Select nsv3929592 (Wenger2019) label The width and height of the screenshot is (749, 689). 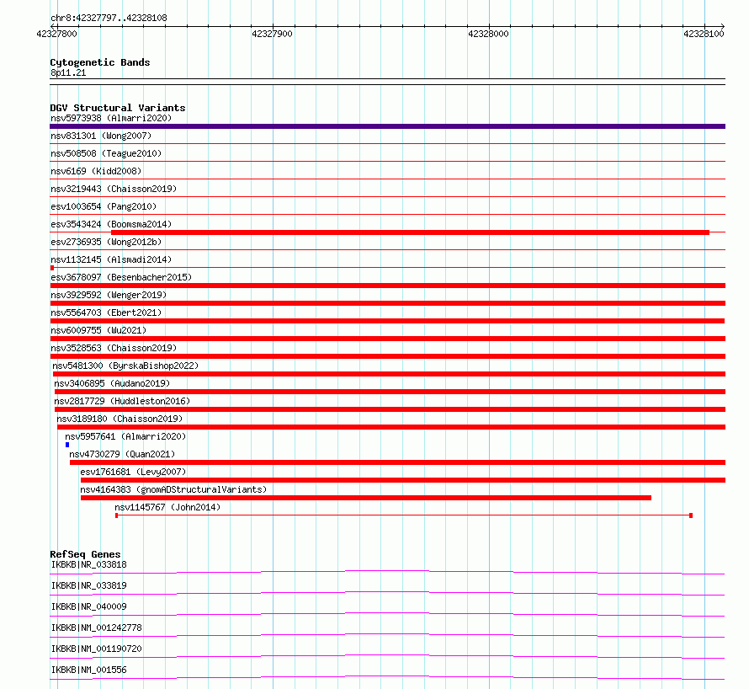[109, 295]
